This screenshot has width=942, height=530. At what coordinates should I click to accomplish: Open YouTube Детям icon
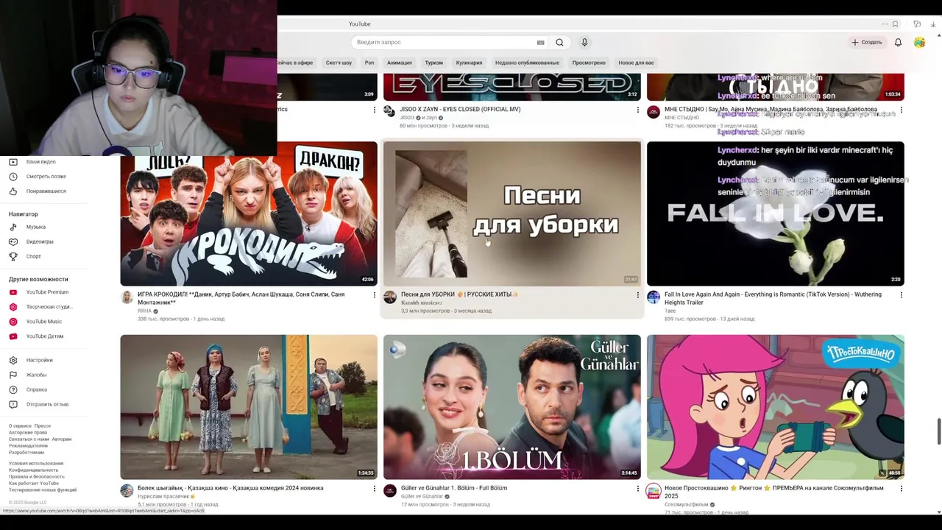pos(13,336)
